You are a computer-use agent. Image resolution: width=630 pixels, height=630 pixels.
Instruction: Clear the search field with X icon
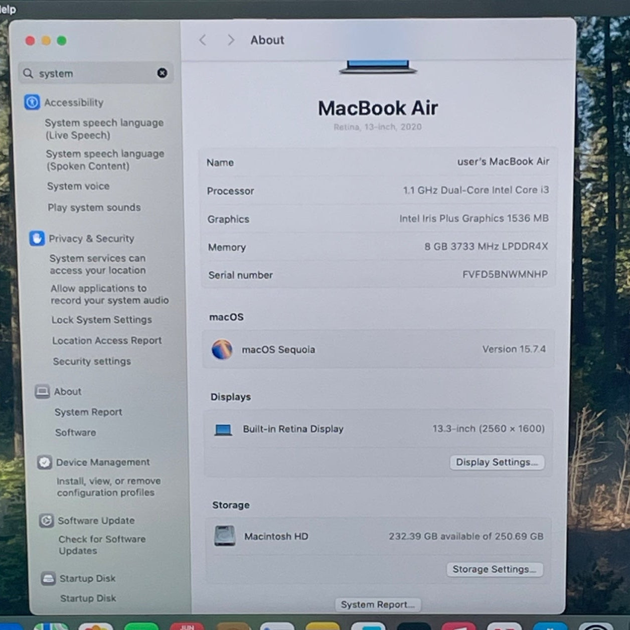pyautogui.click(x=162, y=73)
